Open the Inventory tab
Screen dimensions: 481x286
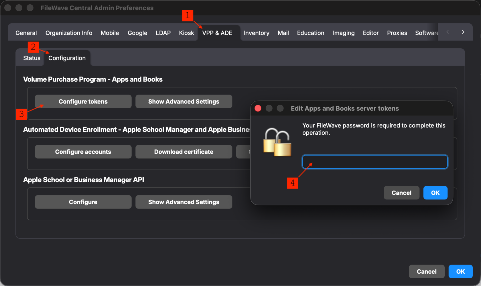tap(257, 33)
